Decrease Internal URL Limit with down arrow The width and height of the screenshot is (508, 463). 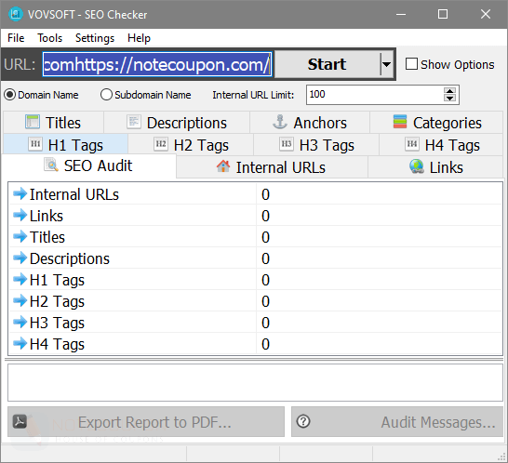449,99
